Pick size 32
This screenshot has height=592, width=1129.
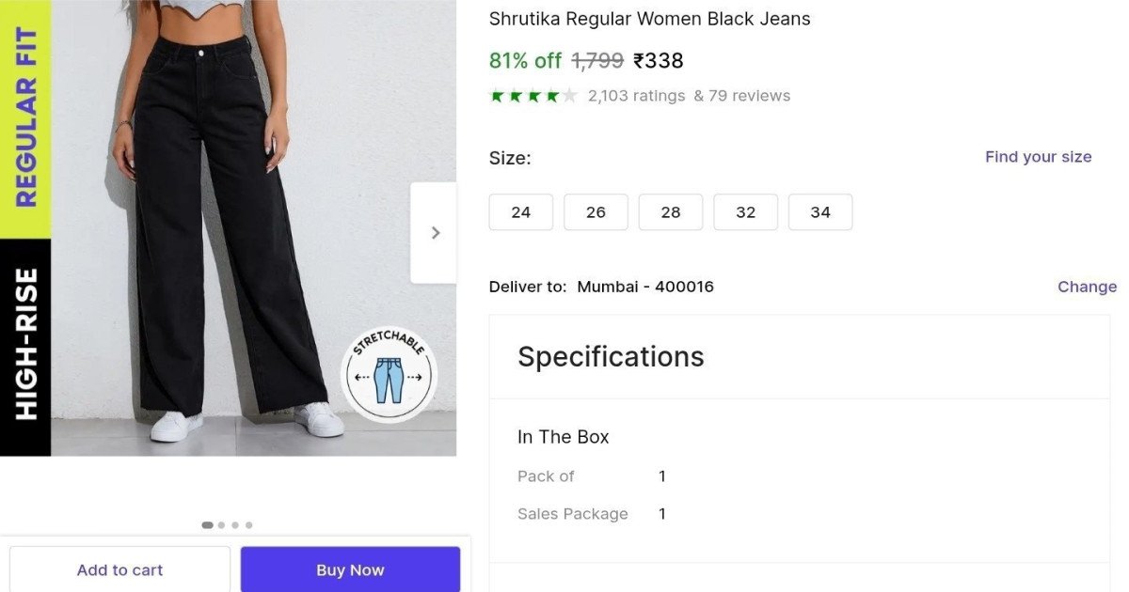tap(746, 212)
